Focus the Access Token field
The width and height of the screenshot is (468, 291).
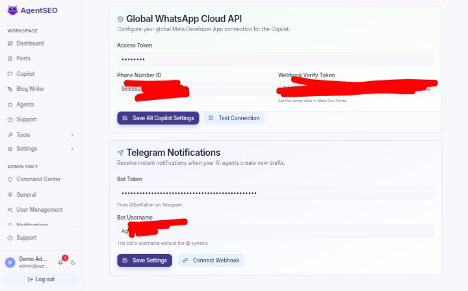pyautogui.click(x=276, y=59)
